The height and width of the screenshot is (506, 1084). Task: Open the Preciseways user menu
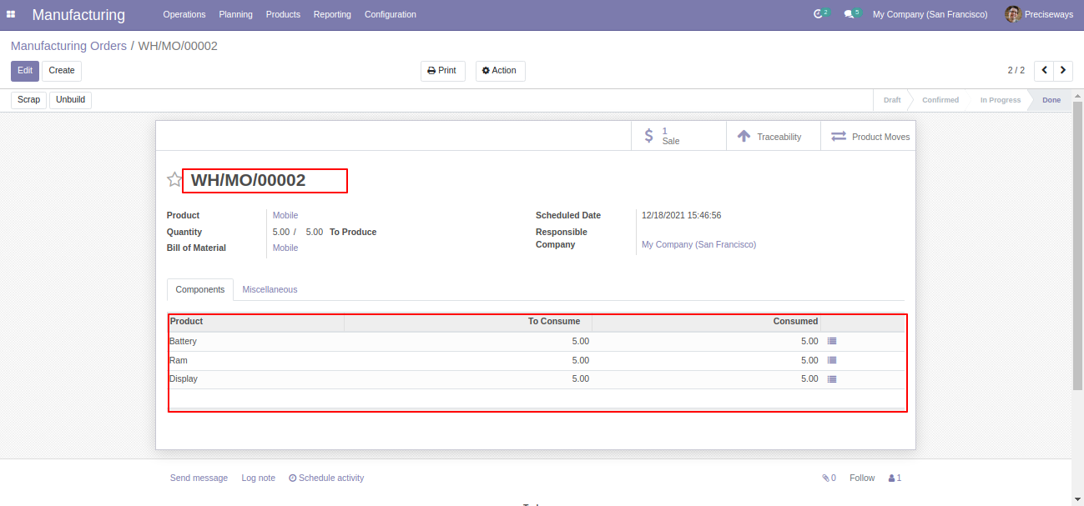1039,14
